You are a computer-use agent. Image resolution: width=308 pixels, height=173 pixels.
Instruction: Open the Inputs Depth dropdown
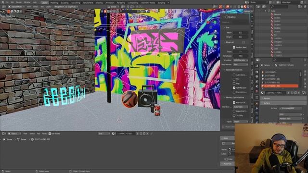click(241, 122)
